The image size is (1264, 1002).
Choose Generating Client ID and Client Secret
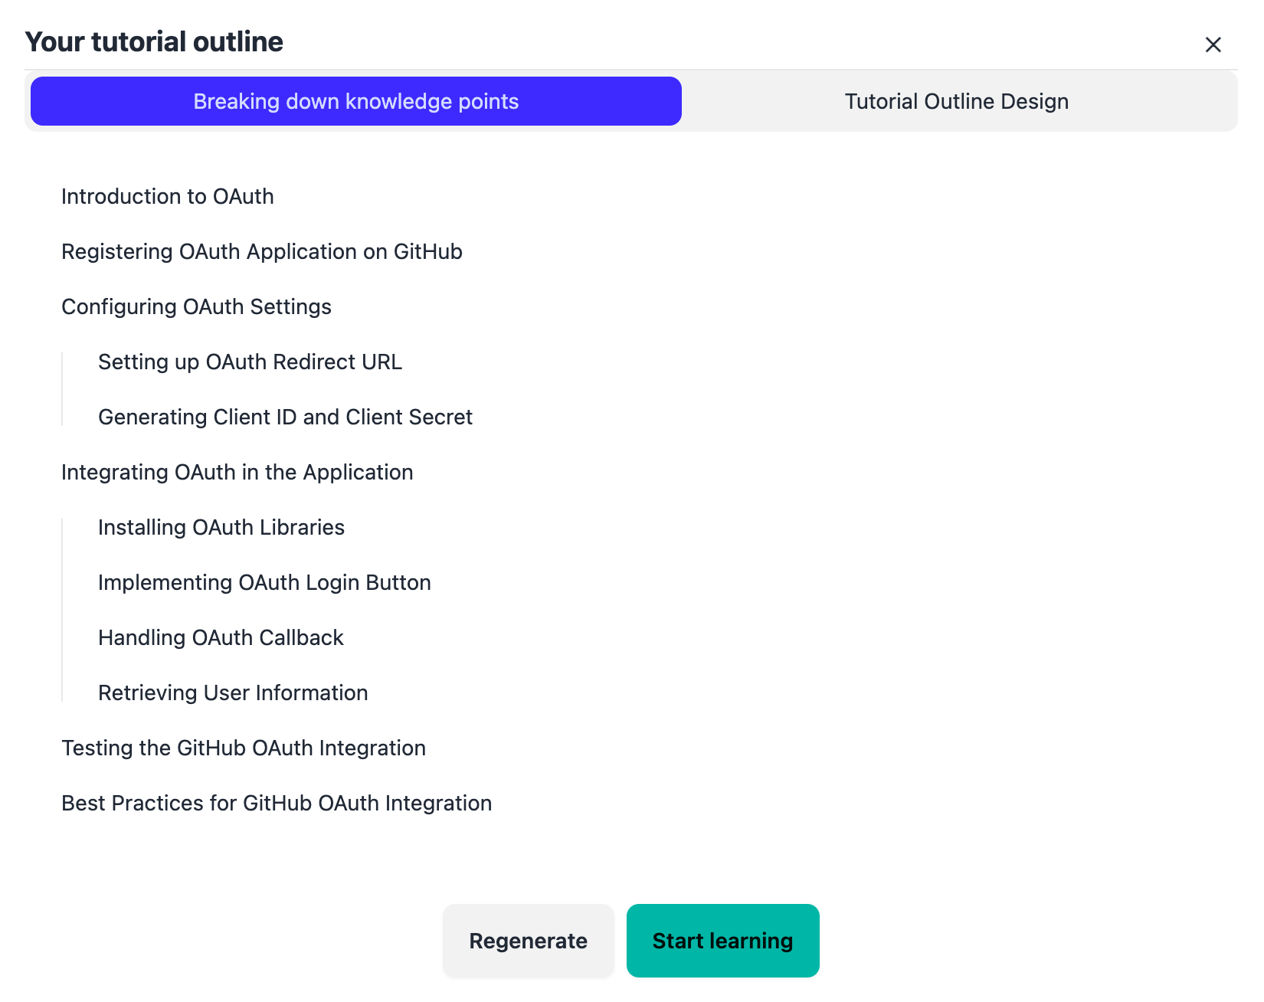(x=285, y=417)
